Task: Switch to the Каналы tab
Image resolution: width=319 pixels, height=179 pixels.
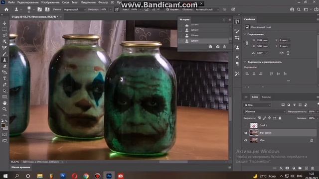Action: click(x=266, y=97)
